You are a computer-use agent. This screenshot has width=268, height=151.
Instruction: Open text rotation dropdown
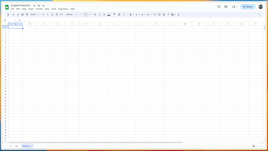(149, 15)
